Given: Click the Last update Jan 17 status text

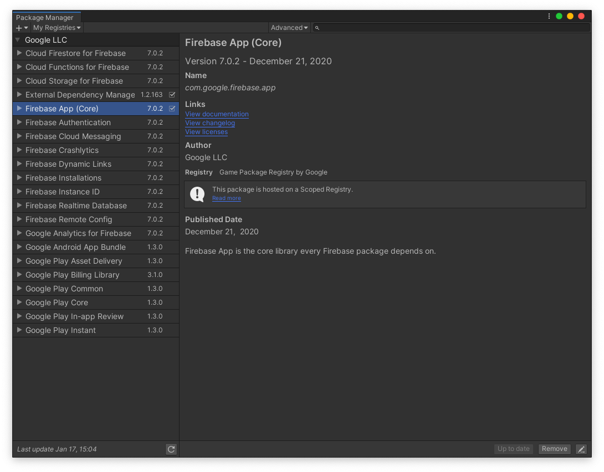Looking at the screenshot, I should tap(57, 449).
